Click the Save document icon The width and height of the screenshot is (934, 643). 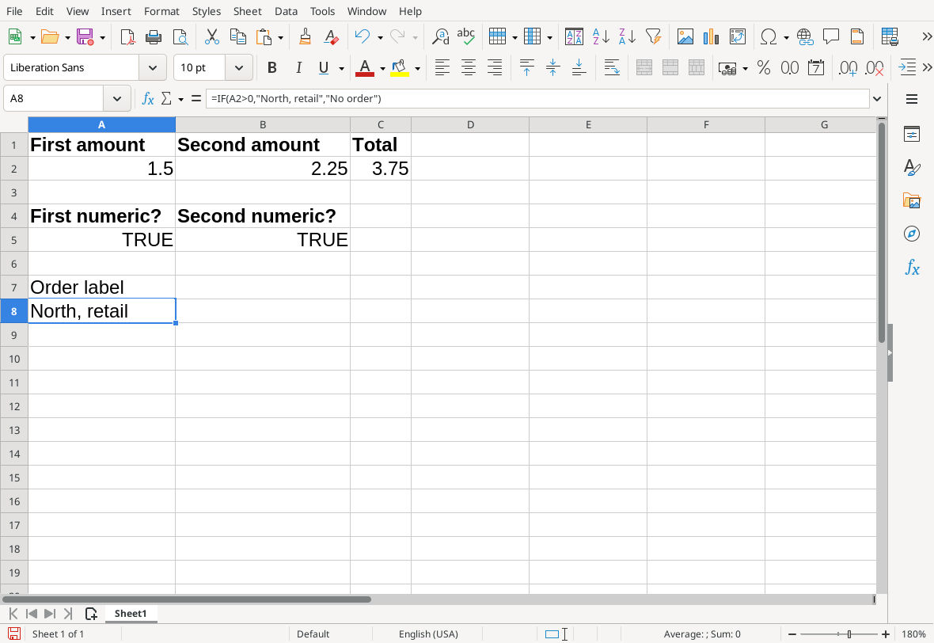click(85, 37)
